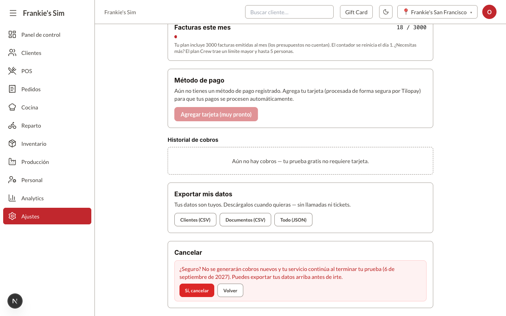Click the "18 / 3000" invoice counter
The width and height of the screenshot is (506, 316).
click(412, 27)
